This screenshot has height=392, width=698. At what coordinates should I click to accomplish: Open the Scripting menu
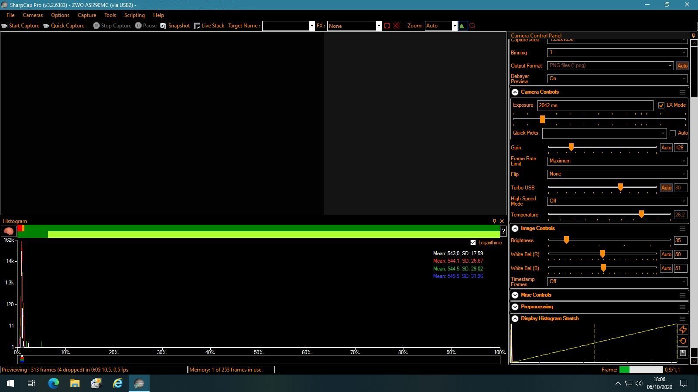click(134, 15)
